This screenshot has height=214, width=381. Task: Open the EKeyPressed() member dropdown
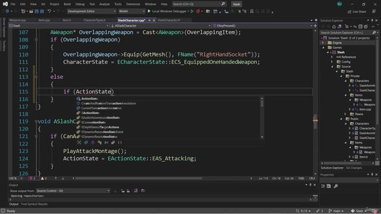tap(262, 26)
